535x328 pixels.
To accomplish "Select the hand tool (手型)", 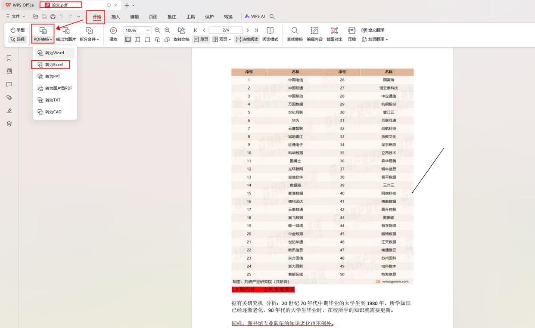I will pos(17,30).
